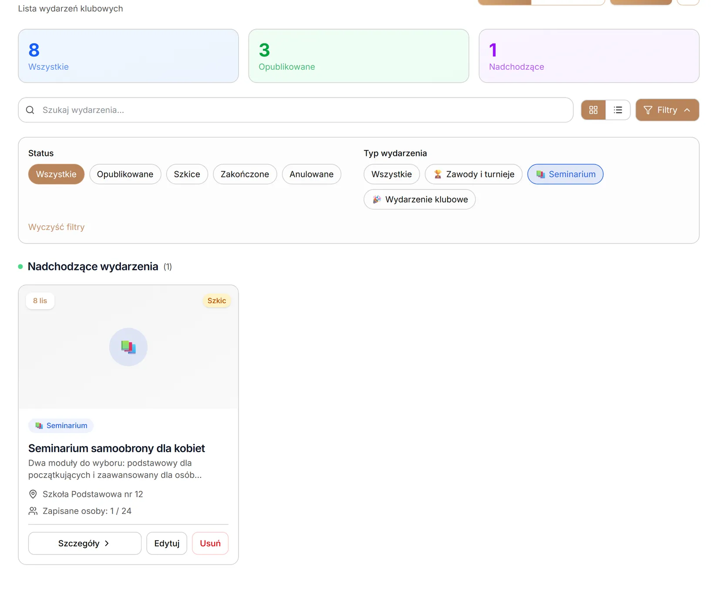Click the location pin icon by Szkoła Podstawowa
The image size is (714, 595).
(x=33, y=494)
